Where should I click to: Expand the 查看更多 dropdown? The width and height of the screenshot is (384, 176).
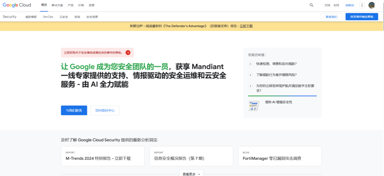pos(191,173)
